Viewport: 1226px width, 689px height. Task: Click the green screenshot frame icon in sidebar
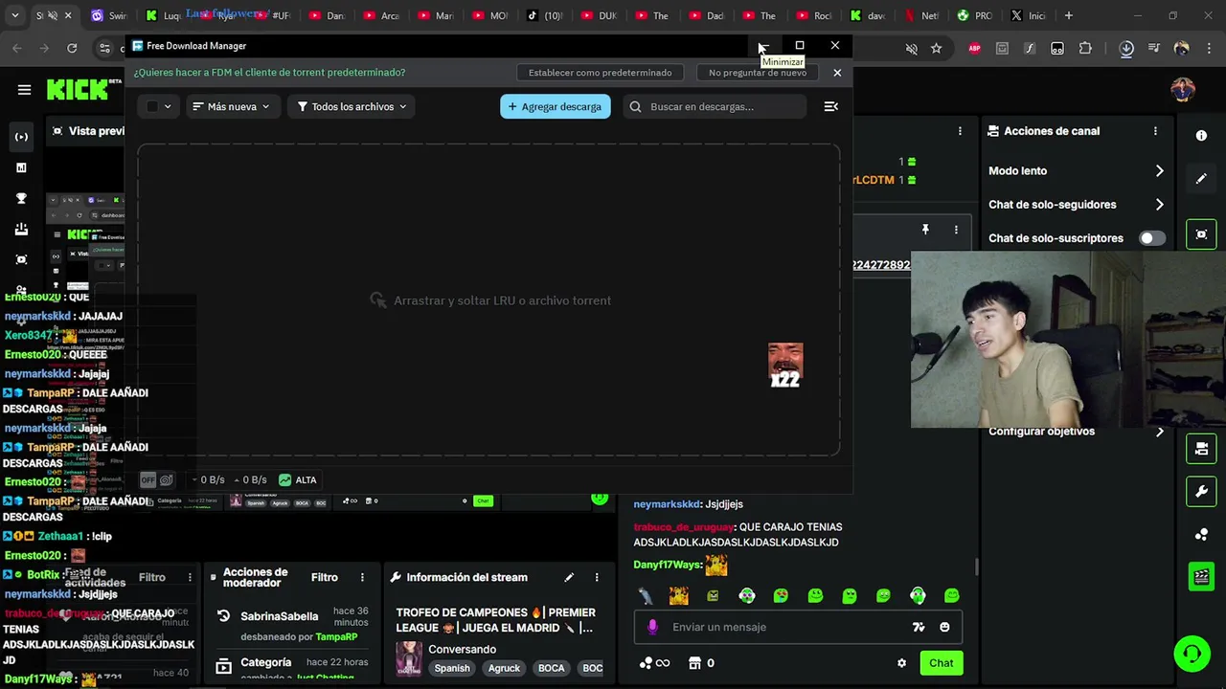coord(1201,234)
